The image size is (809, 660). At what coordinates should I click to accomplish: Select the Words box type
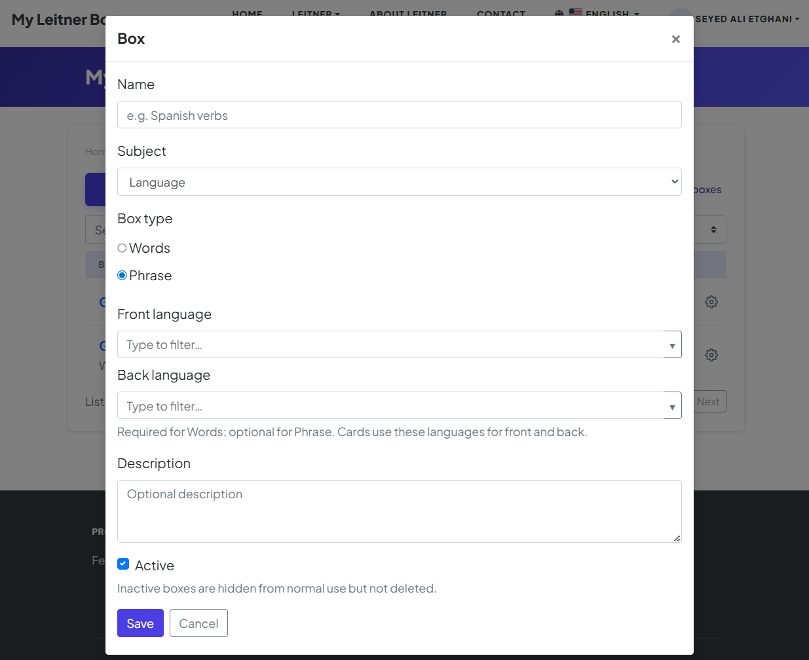(x=122, y=248)
